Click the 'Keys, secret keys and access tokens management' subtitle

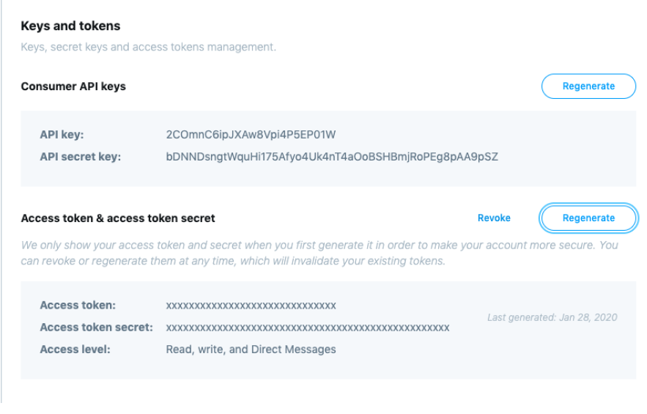pos(148,48)
